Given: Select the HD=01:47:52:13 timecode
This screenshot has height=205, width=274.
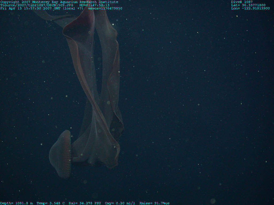Looking at the screenshot, I should 94,5.
